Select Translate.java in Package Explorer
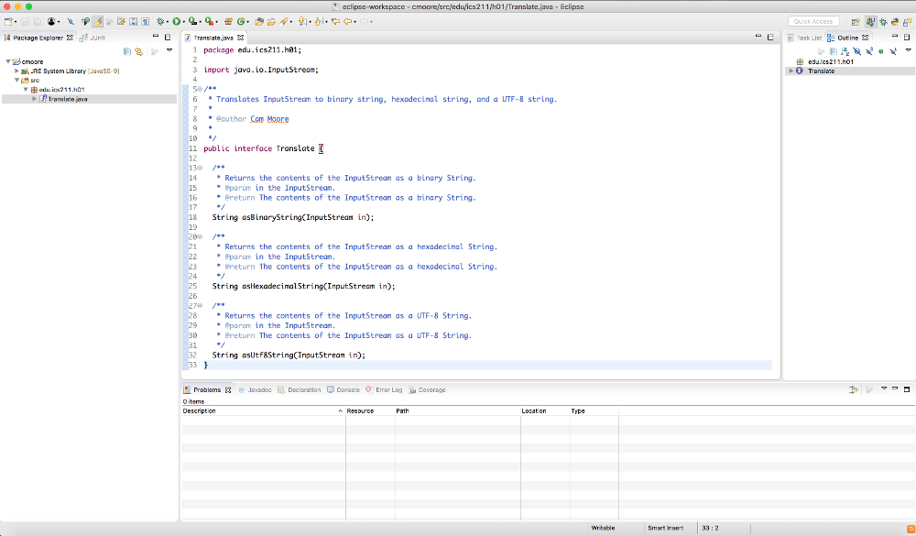This screenshot has width=916, height=536. [x=68, y=98]
